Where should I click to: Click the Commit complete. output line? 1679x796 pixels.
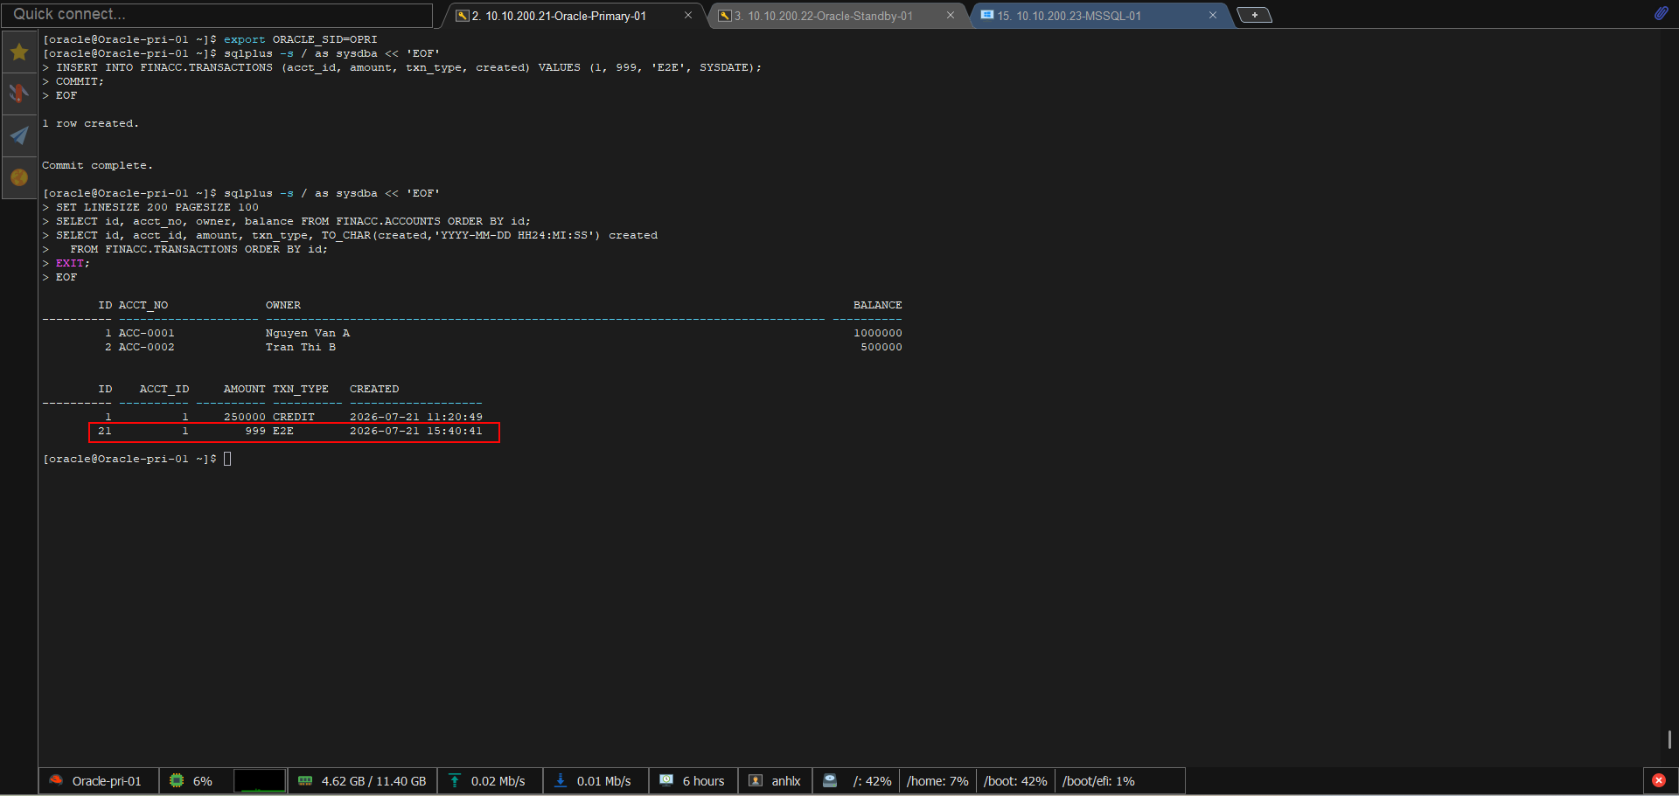tap(97, 165)
